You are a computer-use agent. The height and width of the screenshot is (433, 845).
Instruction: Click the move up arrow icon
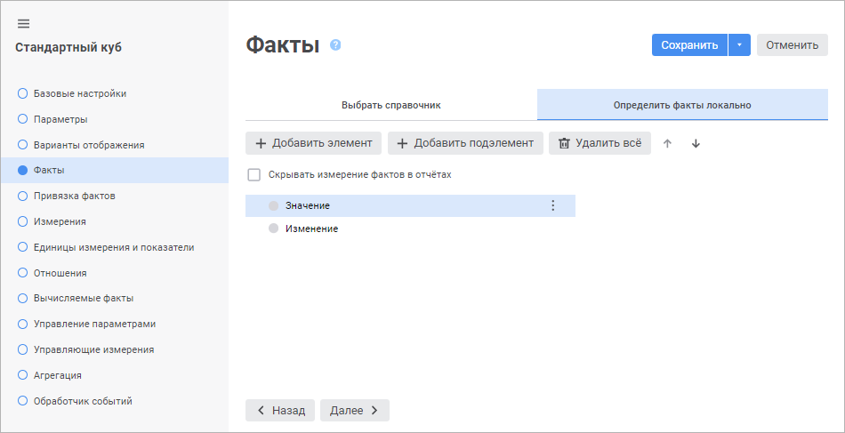tap(668, 143)
